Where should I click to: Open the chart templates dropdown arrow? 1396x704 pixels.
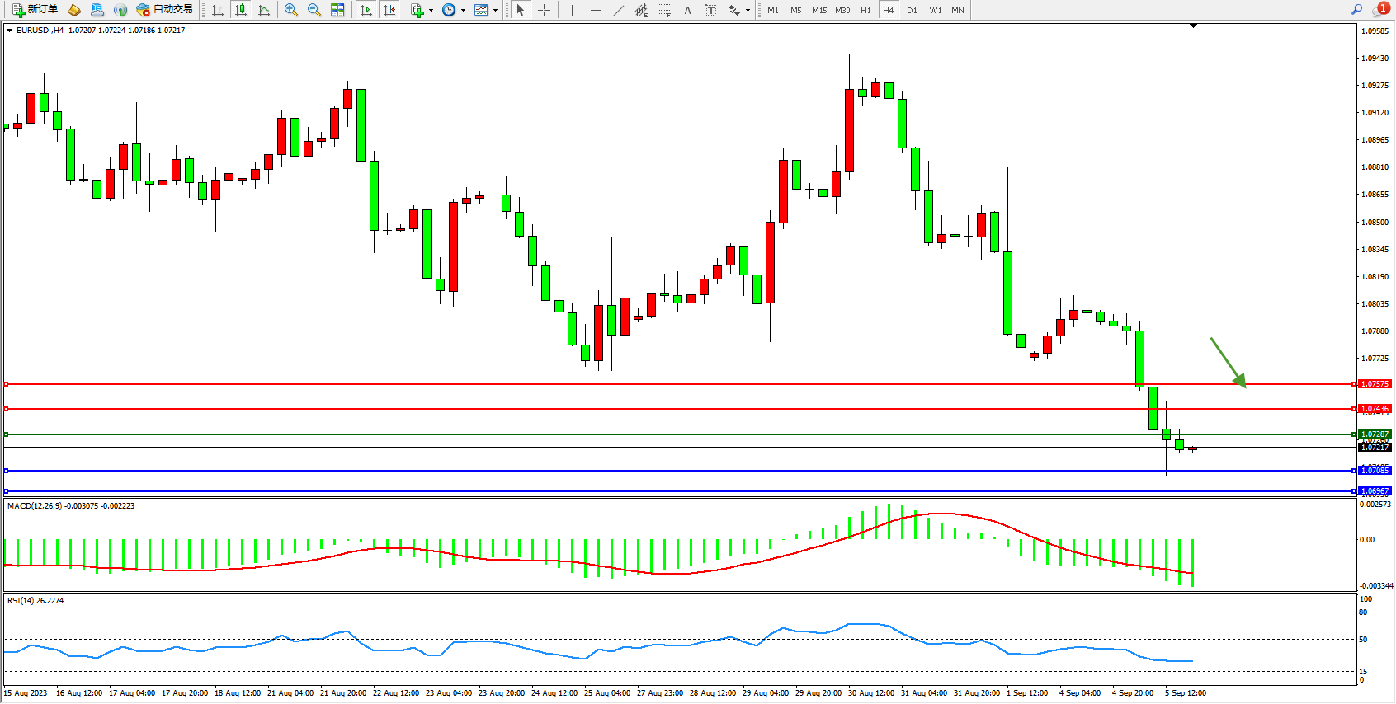coord(495,11)
